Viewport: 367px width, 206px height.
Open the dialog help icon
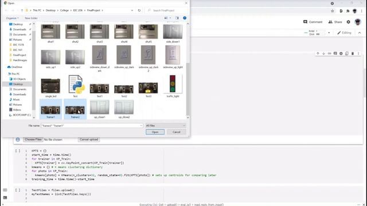(185, 18)
